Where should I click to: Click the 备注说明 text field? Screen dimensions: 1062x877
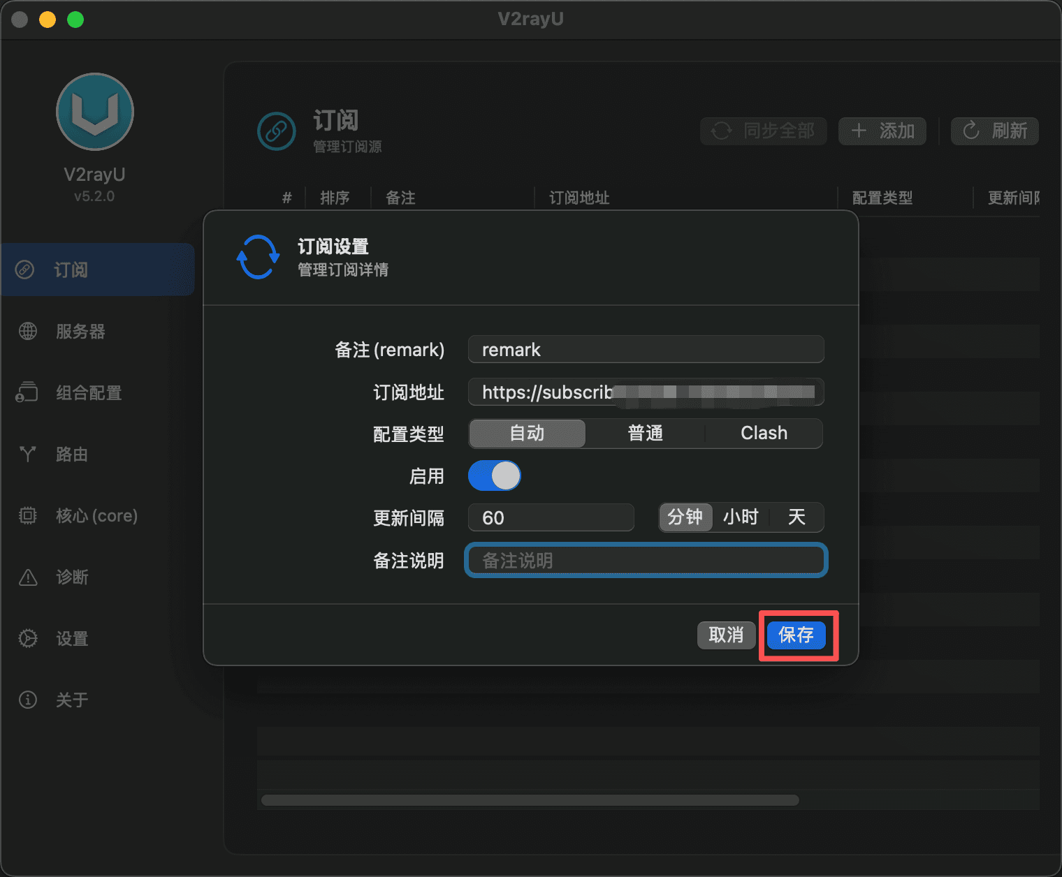point(646,560)
